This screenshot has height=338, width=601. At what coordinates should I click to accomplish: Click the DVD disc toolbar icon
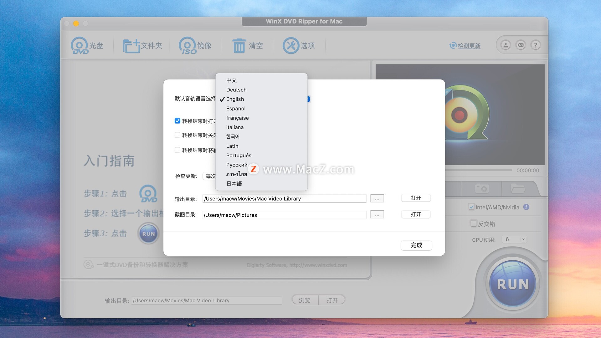tap(80, 46)
